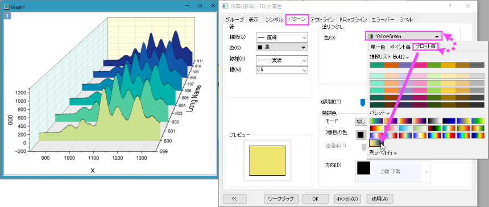Choose the gold-yellow swatch in Bold2 row
This screenshot has height=207, width=489.
[449, 65]
